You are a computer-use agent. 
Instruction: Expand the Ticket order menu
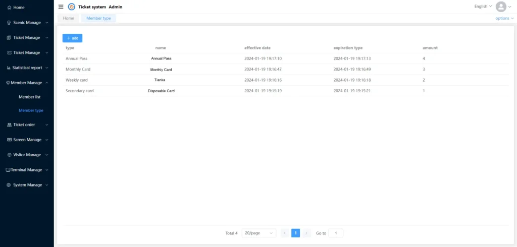[27, 125]
